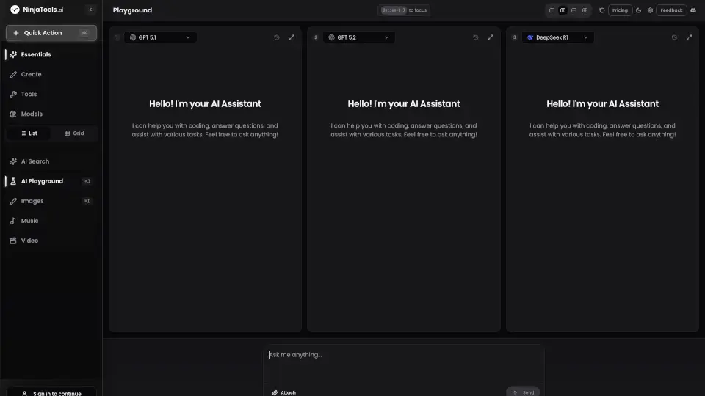The height and width of the screenshot is (396, 705).
Task: Collapse the sidebar with the chevron button
Action: [x=90, y=10]
